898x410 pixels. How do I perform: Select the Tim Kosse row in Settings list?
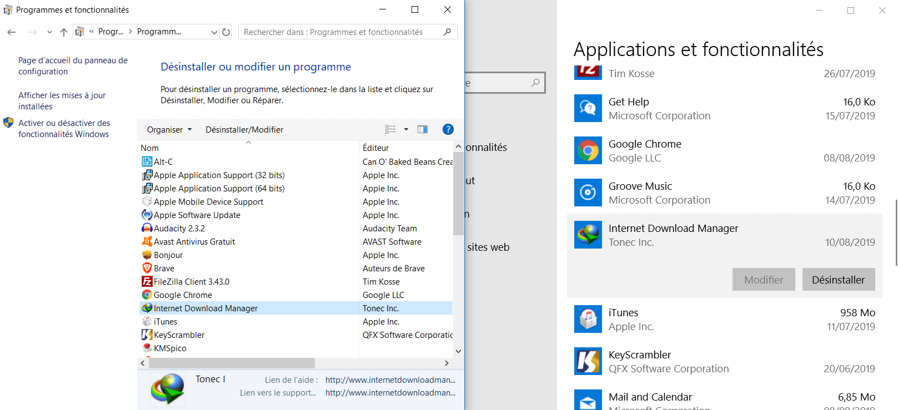point(724,73)
